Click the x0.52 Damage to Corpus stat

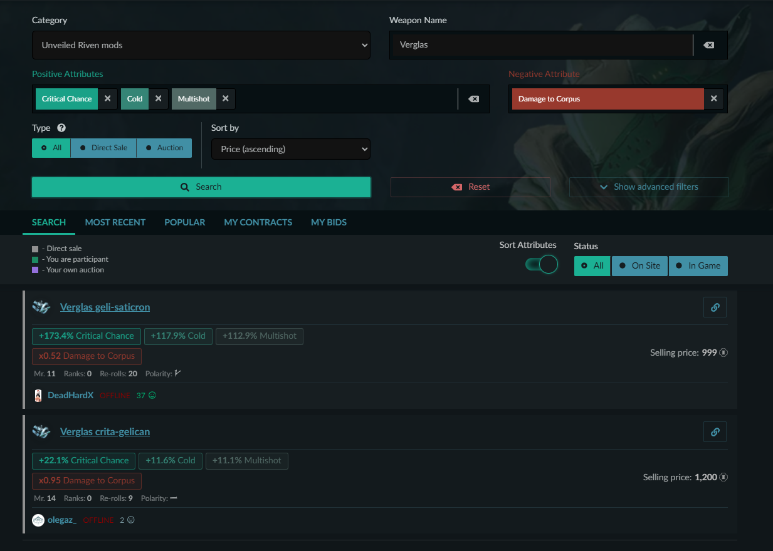[x=87, y=356]
